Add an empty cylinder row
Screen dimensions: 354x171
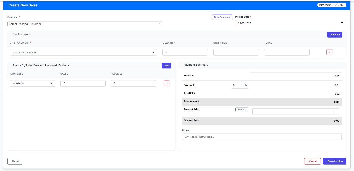pos(167,66)
